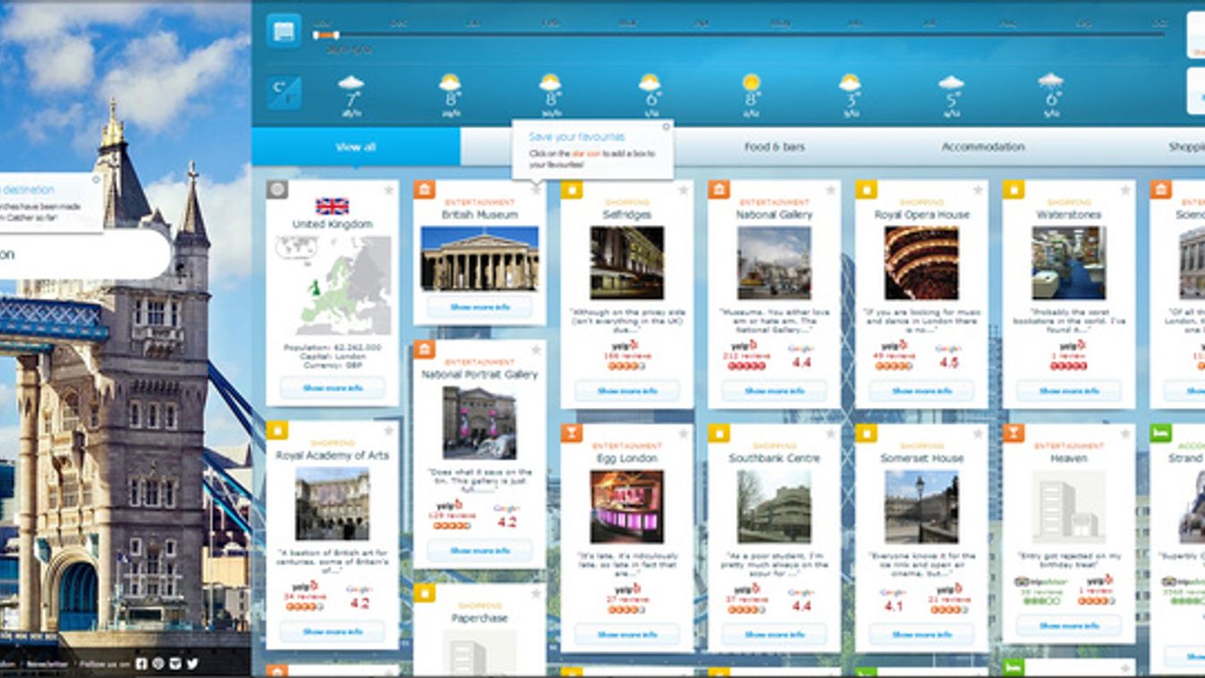The height and width of the screenshot is (678, 1205).
Task: Click the green bed accommodation icon on Strand card
Action: 1160,433
